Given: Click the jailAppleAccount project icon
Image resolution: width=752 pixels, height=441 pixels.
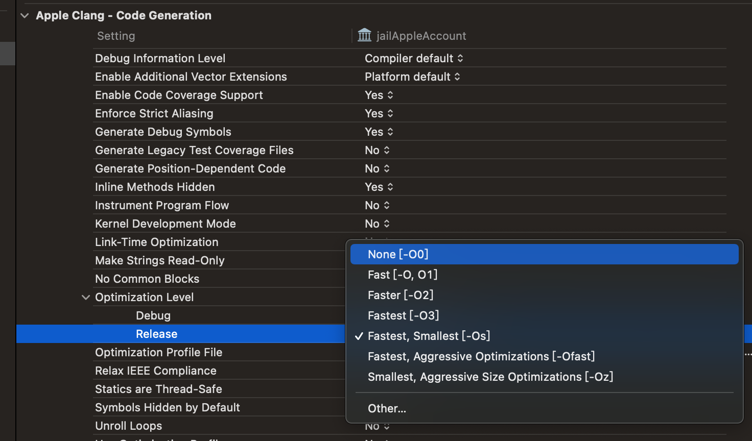Looking at the screenshot, I should point(365,35).
